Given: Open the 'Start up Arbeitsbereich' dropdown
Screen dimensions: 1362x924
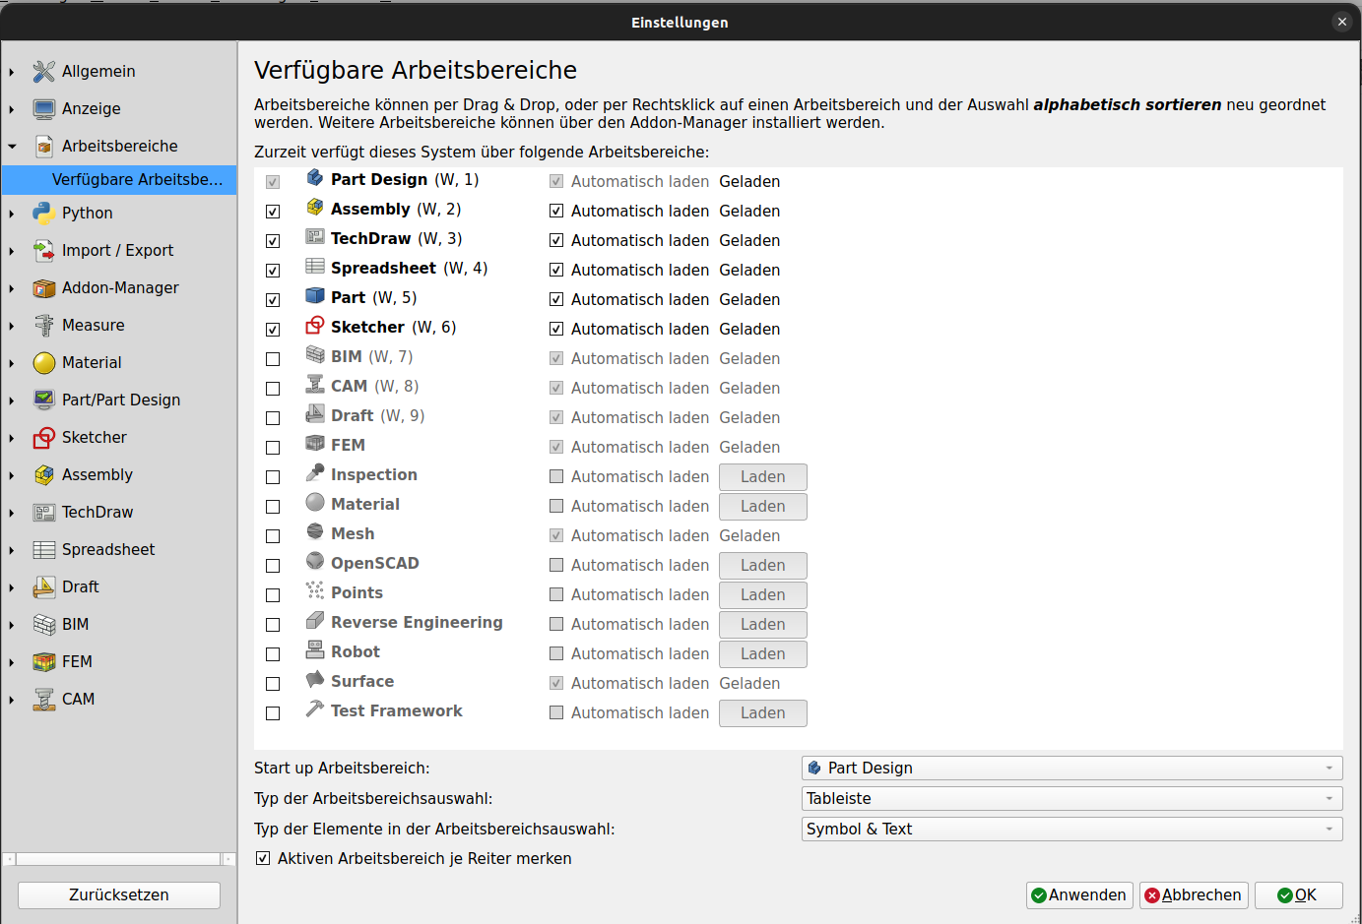Looking at the screenshot, I should click(x=1071, y=768).
